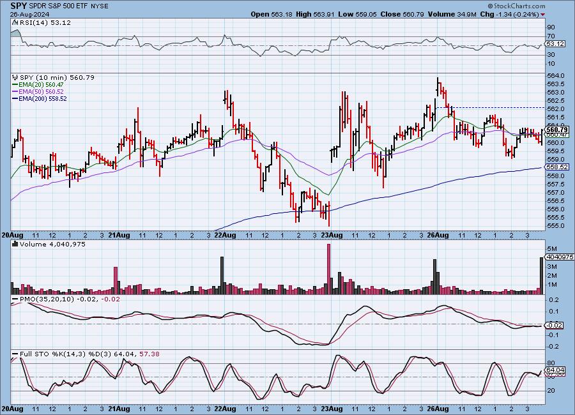Click the High 563.91 value
The image size is (575, 415).
pyautogui.click(x=315, y=14)
